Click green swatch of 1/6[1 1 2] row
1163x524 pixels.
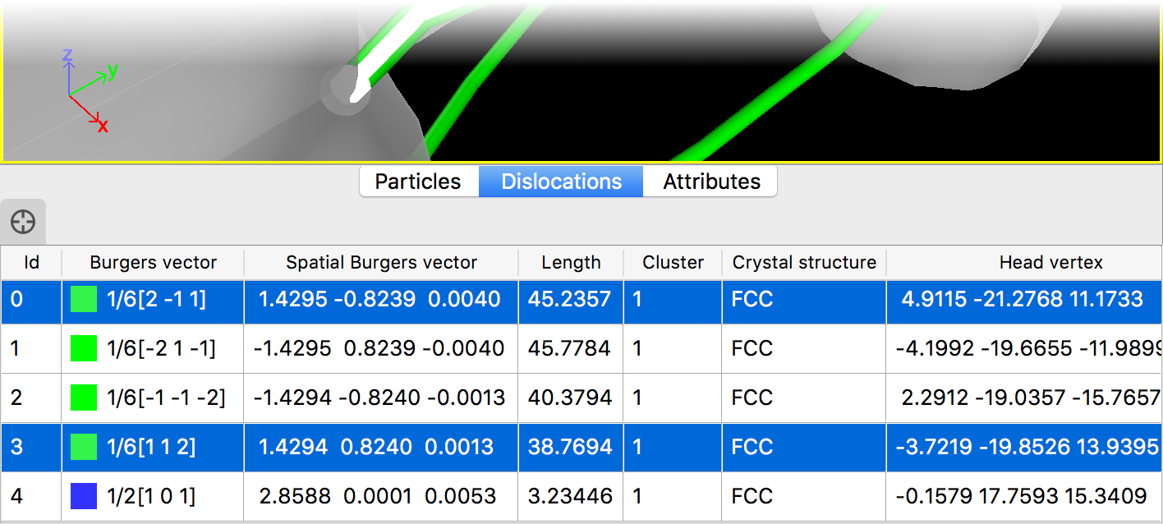coord(84,447)
